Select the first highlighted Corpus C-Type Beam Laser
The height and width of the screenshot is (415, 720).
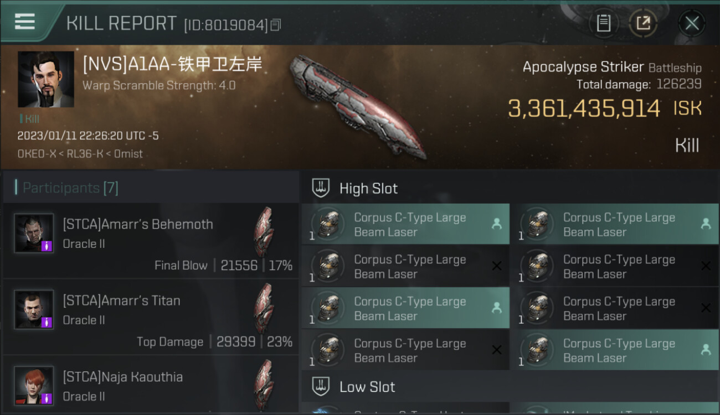click(405, 225)
